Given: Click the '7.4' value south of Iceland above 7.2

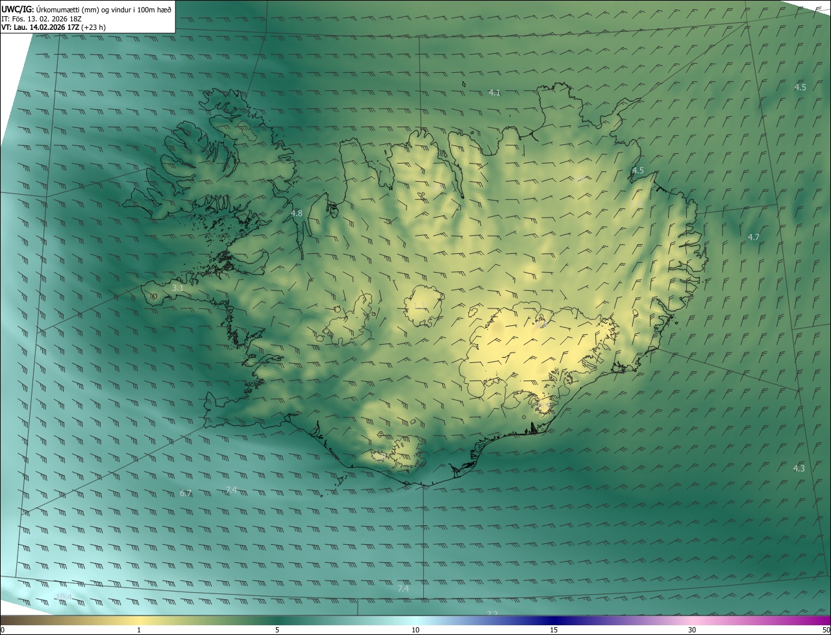Looking at the screenshot, I should pos(403,589).
